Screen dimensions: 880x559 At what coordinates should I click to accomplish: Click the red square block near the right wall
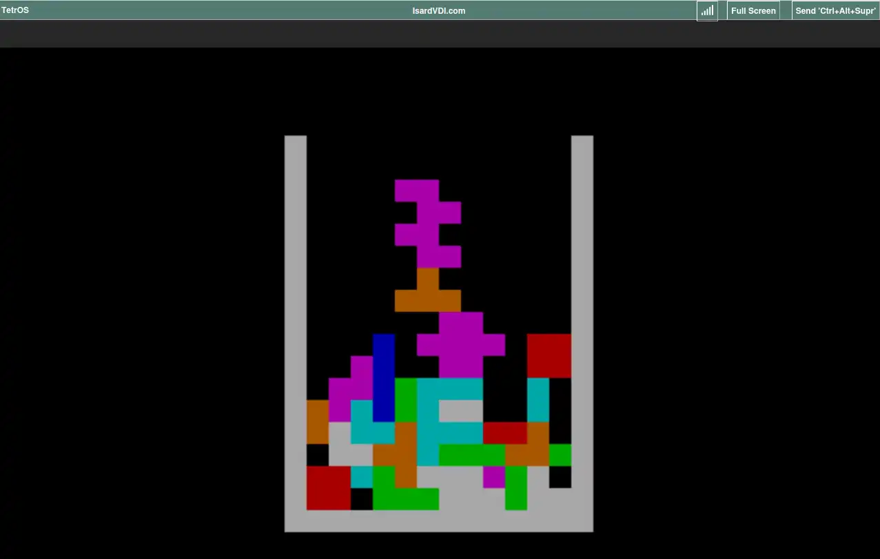(549, 356)
